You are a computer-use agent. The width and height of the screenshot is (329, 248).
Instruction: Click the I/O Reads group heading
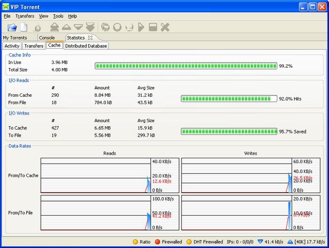(19, 80)
